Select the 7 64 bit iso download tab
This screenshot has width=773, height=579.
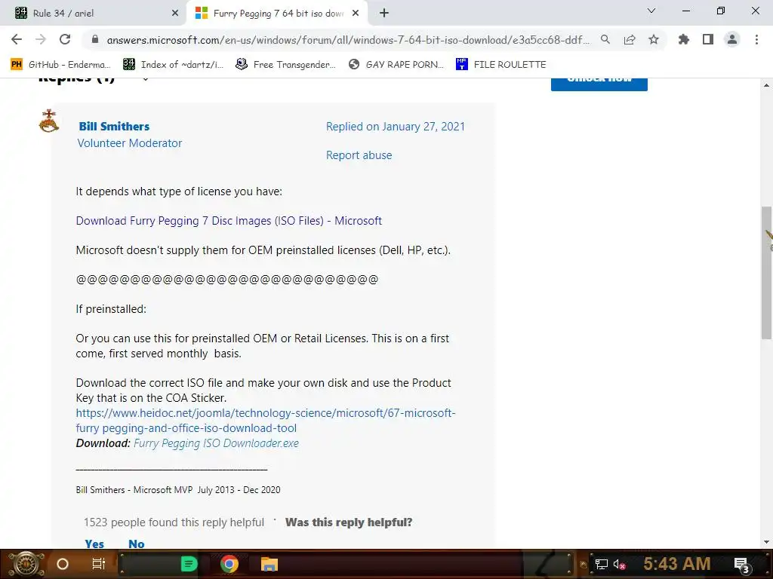coord(277,13)
